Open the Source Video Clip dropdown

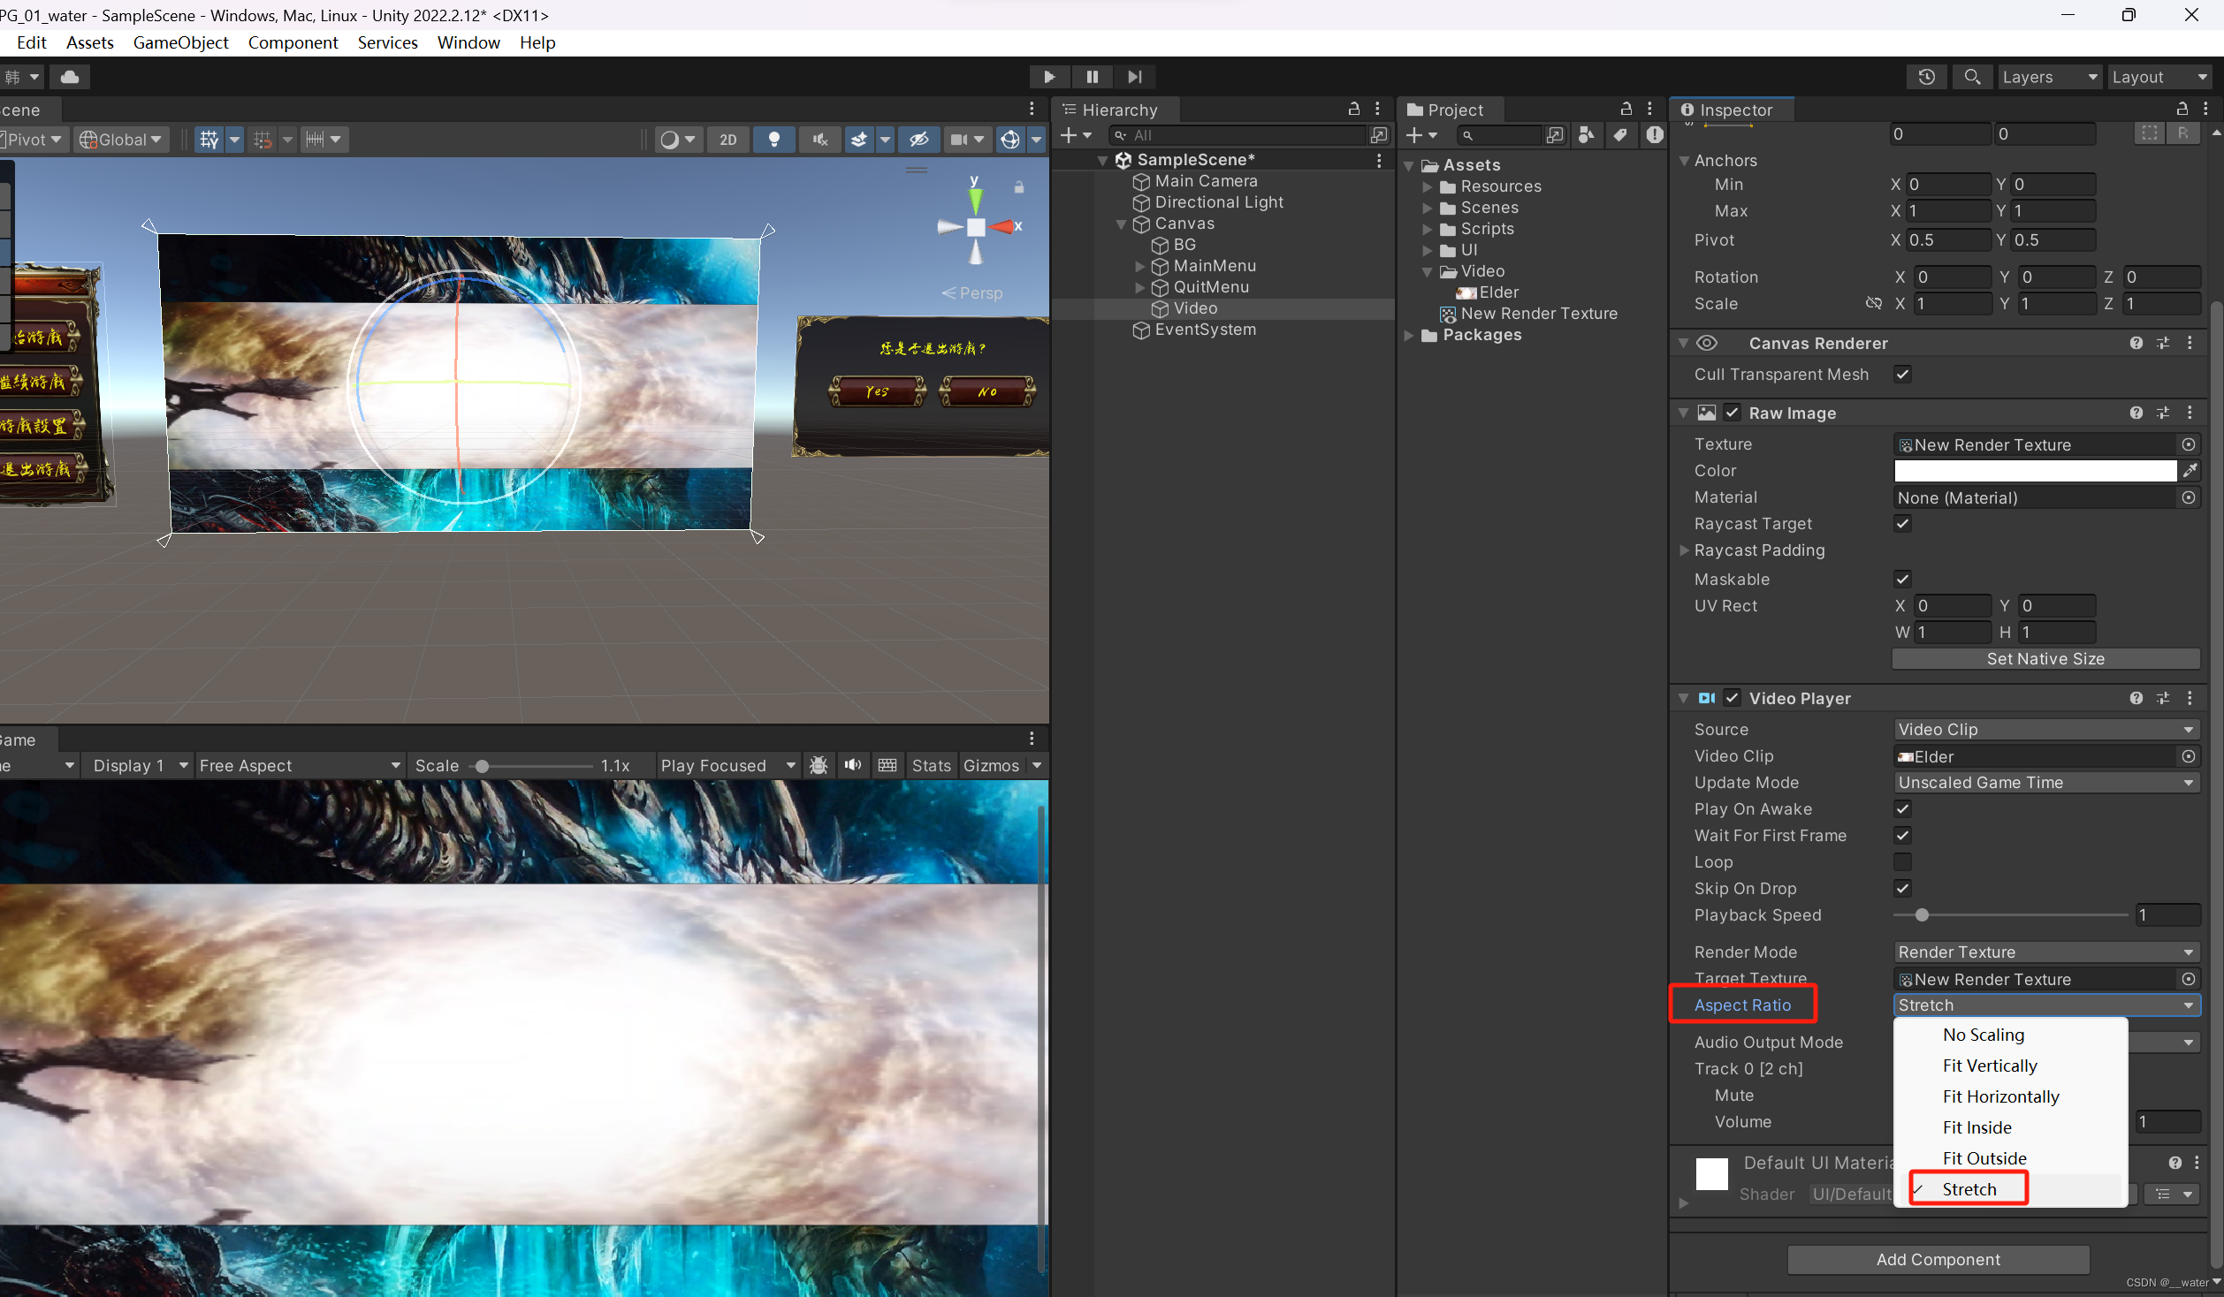pyautogui.click(x=2046, y=730)
